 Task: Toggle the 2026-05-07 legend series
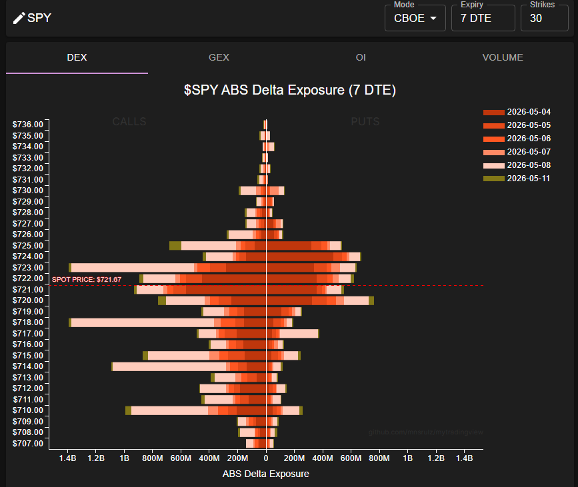[x=517, y=152]
